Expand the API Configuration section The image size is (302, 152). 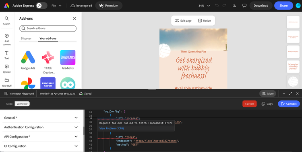pos(41,137)
